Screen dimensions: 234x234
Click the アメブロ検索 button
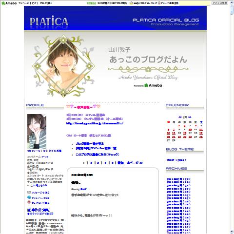(x=219, y=3)
